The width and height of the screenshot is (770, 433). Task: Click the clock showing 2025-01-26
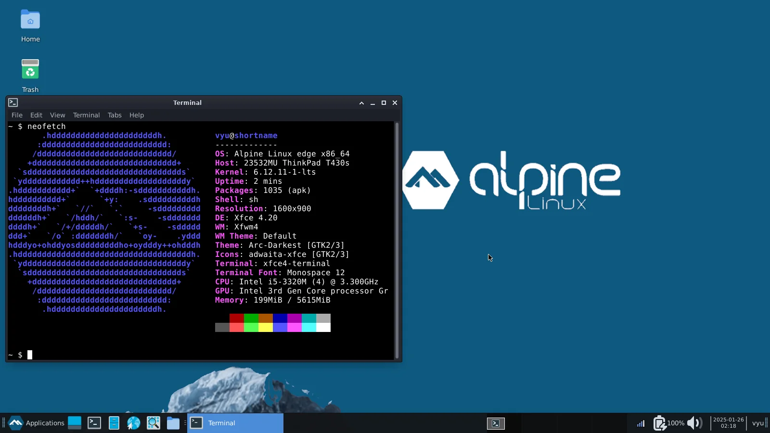(729, 423)
